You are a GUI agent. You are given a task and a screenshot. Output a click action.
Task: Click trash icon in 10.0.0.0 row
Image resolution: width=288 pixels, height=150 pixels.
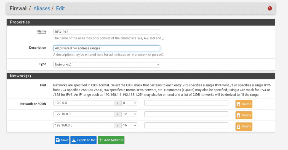[238, 104]
